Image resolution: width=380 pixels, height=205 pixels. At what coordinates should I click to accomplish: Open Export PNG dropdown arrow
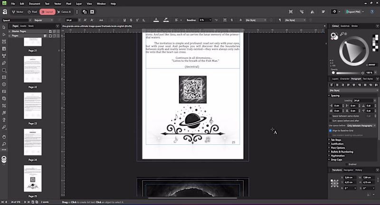(363, 12)
